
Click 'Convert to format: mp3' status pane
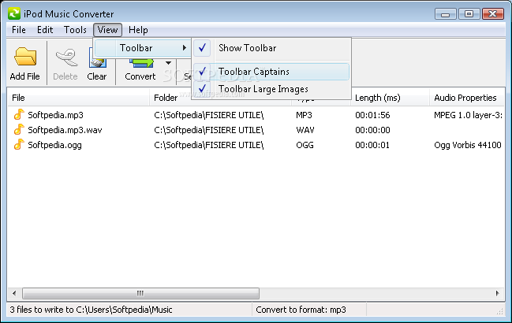pos(309,310)
